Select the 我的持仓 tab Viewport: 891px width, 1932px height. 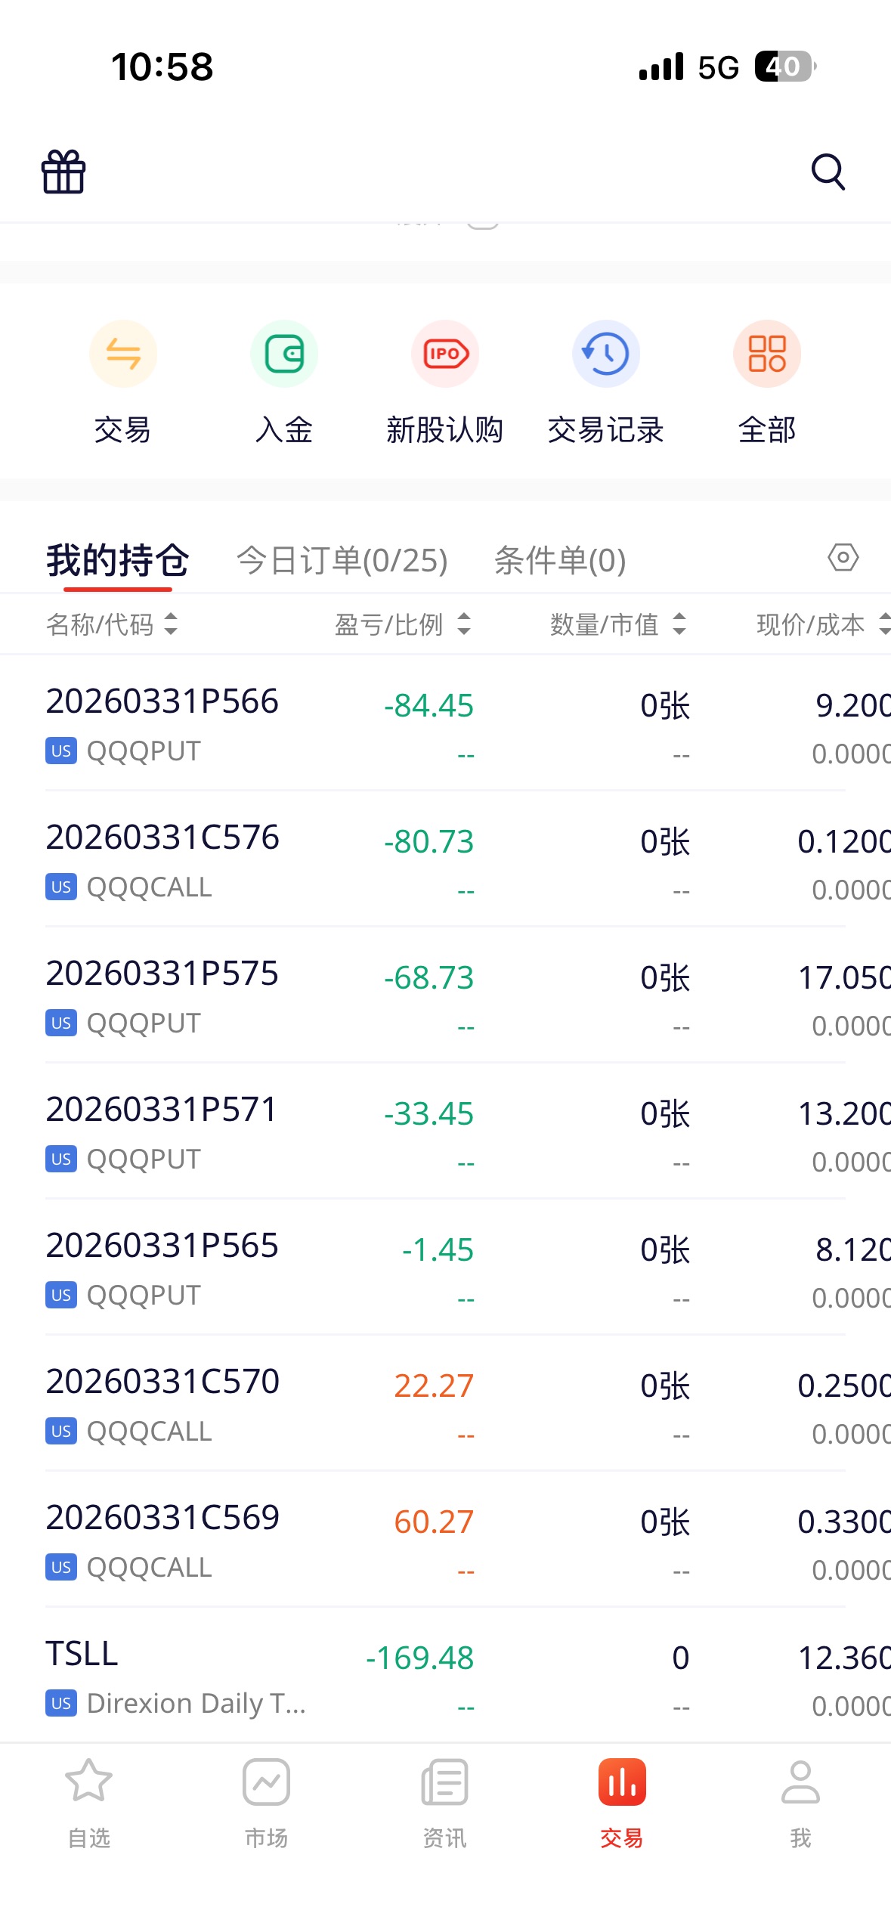point(118,560)
